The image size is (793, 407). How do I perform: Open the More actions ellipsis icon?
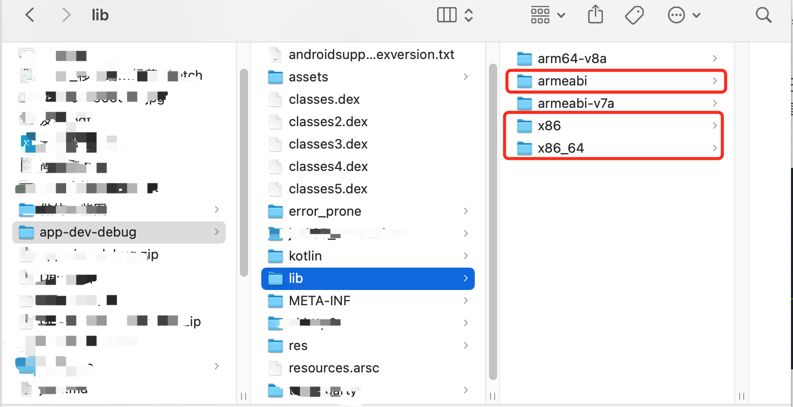click(x=676, y=15)
